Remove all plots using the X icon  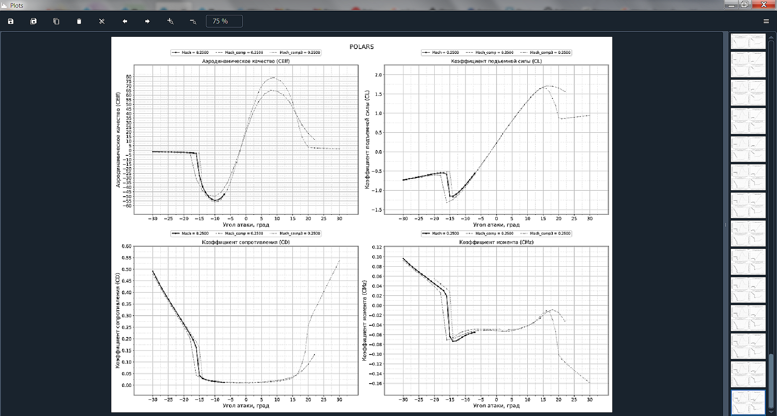tap(102, 21)
